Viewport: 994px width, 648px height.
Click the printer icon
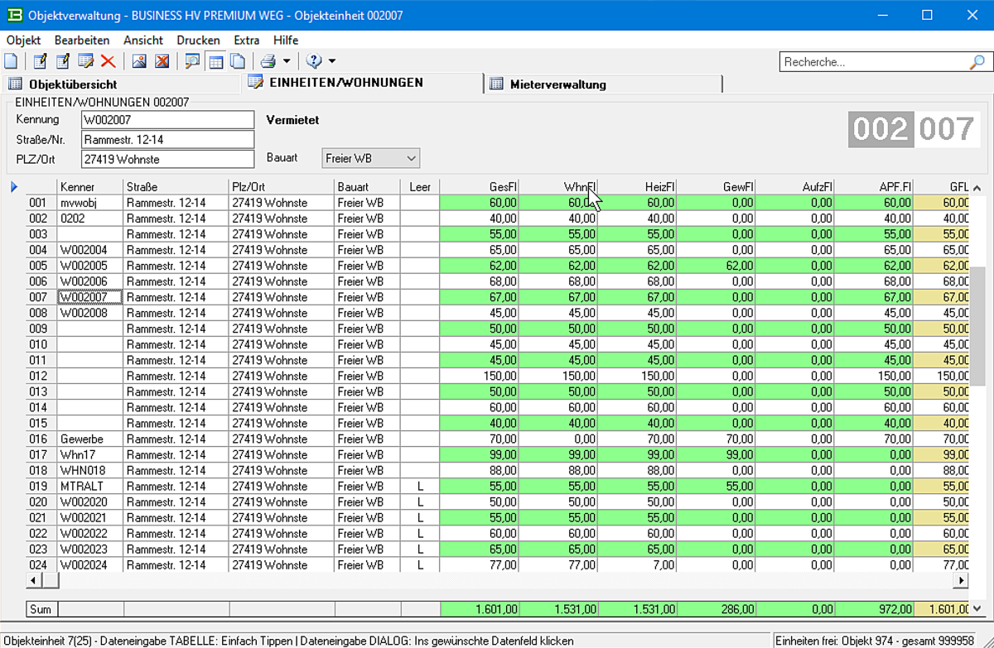tap(268, 61)
